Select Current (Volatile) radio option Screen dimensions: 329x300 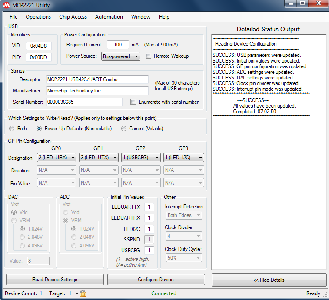pos(124,129)
